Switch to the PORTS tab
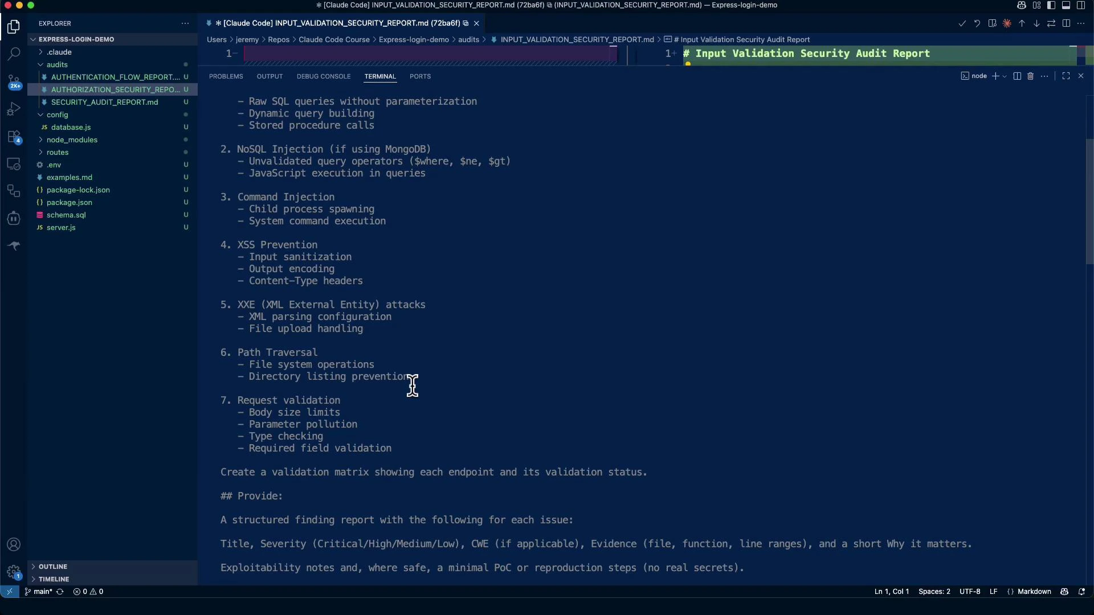This screenshot has height=615, width=1094. coord(420,76)
